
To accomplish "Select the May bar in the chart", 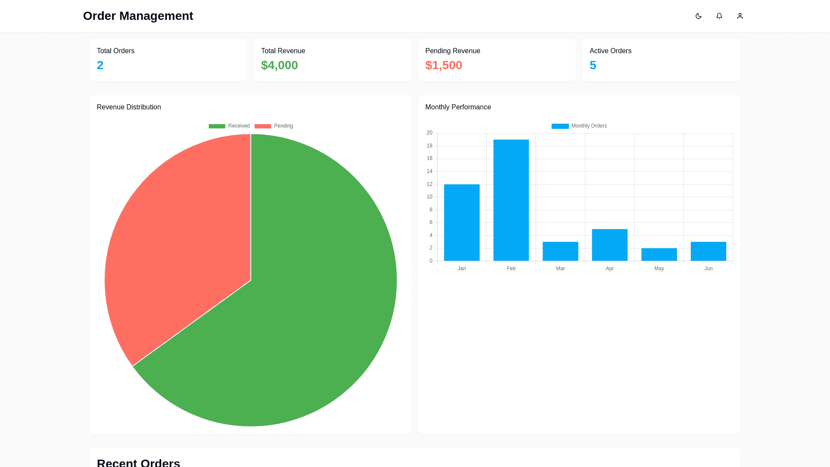I will pyautogui.click(x=659, y=254).
